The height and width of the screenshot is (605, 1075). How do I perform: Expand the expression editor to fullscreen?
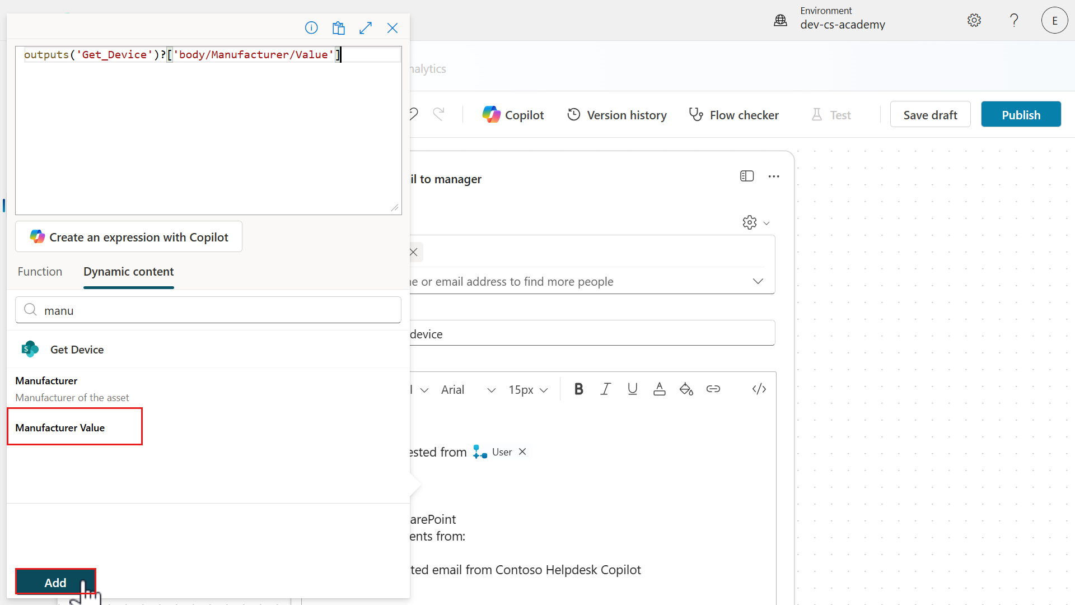coord(366,27)
